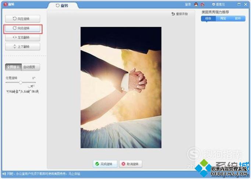Image resolution: width=251 pixels, height=179 pixels.
Task: Close the rotate window
Action: (x=246, y=4)
